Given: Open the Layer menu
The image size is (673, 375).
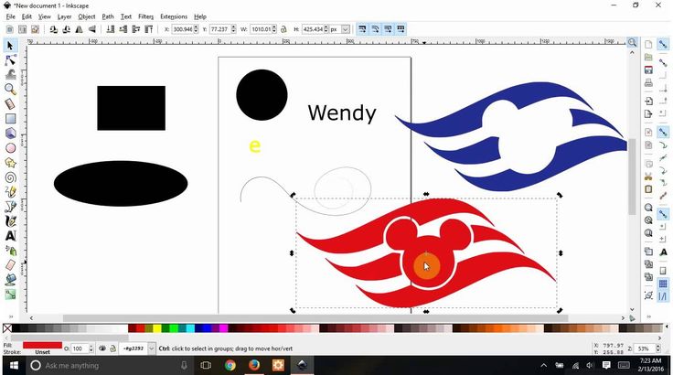Looking at the screenshot, I should click(x=64, y=16).
